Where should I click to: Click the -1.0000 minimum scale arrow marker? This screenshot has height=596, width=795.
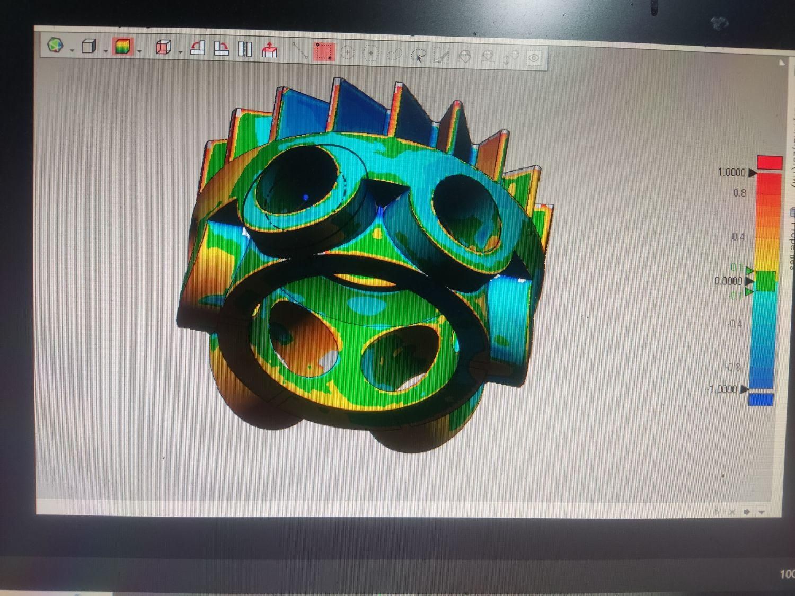744,389
